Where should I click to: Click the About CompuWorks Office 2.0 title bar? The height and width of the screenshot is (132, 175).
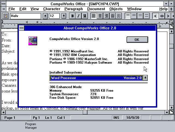(90, 28)
